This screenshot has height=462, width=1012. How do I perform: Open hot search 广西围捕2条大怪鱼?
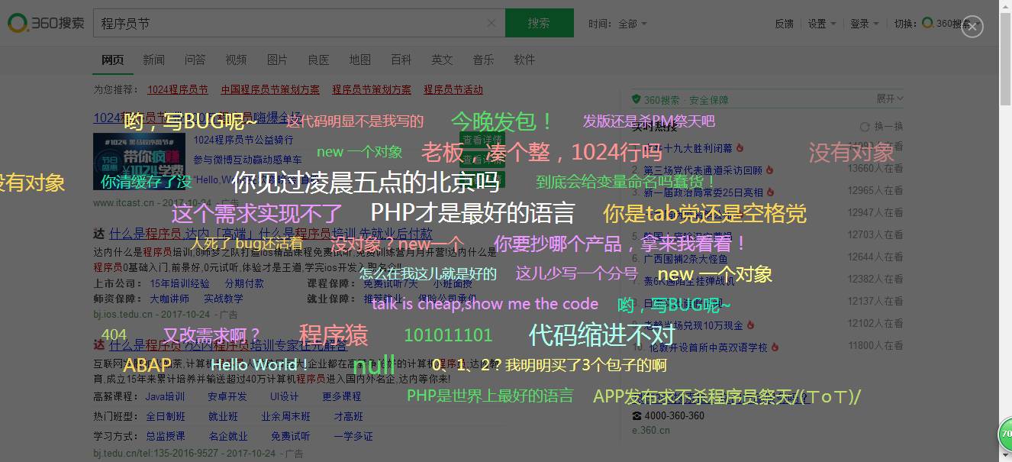point(687,258)
